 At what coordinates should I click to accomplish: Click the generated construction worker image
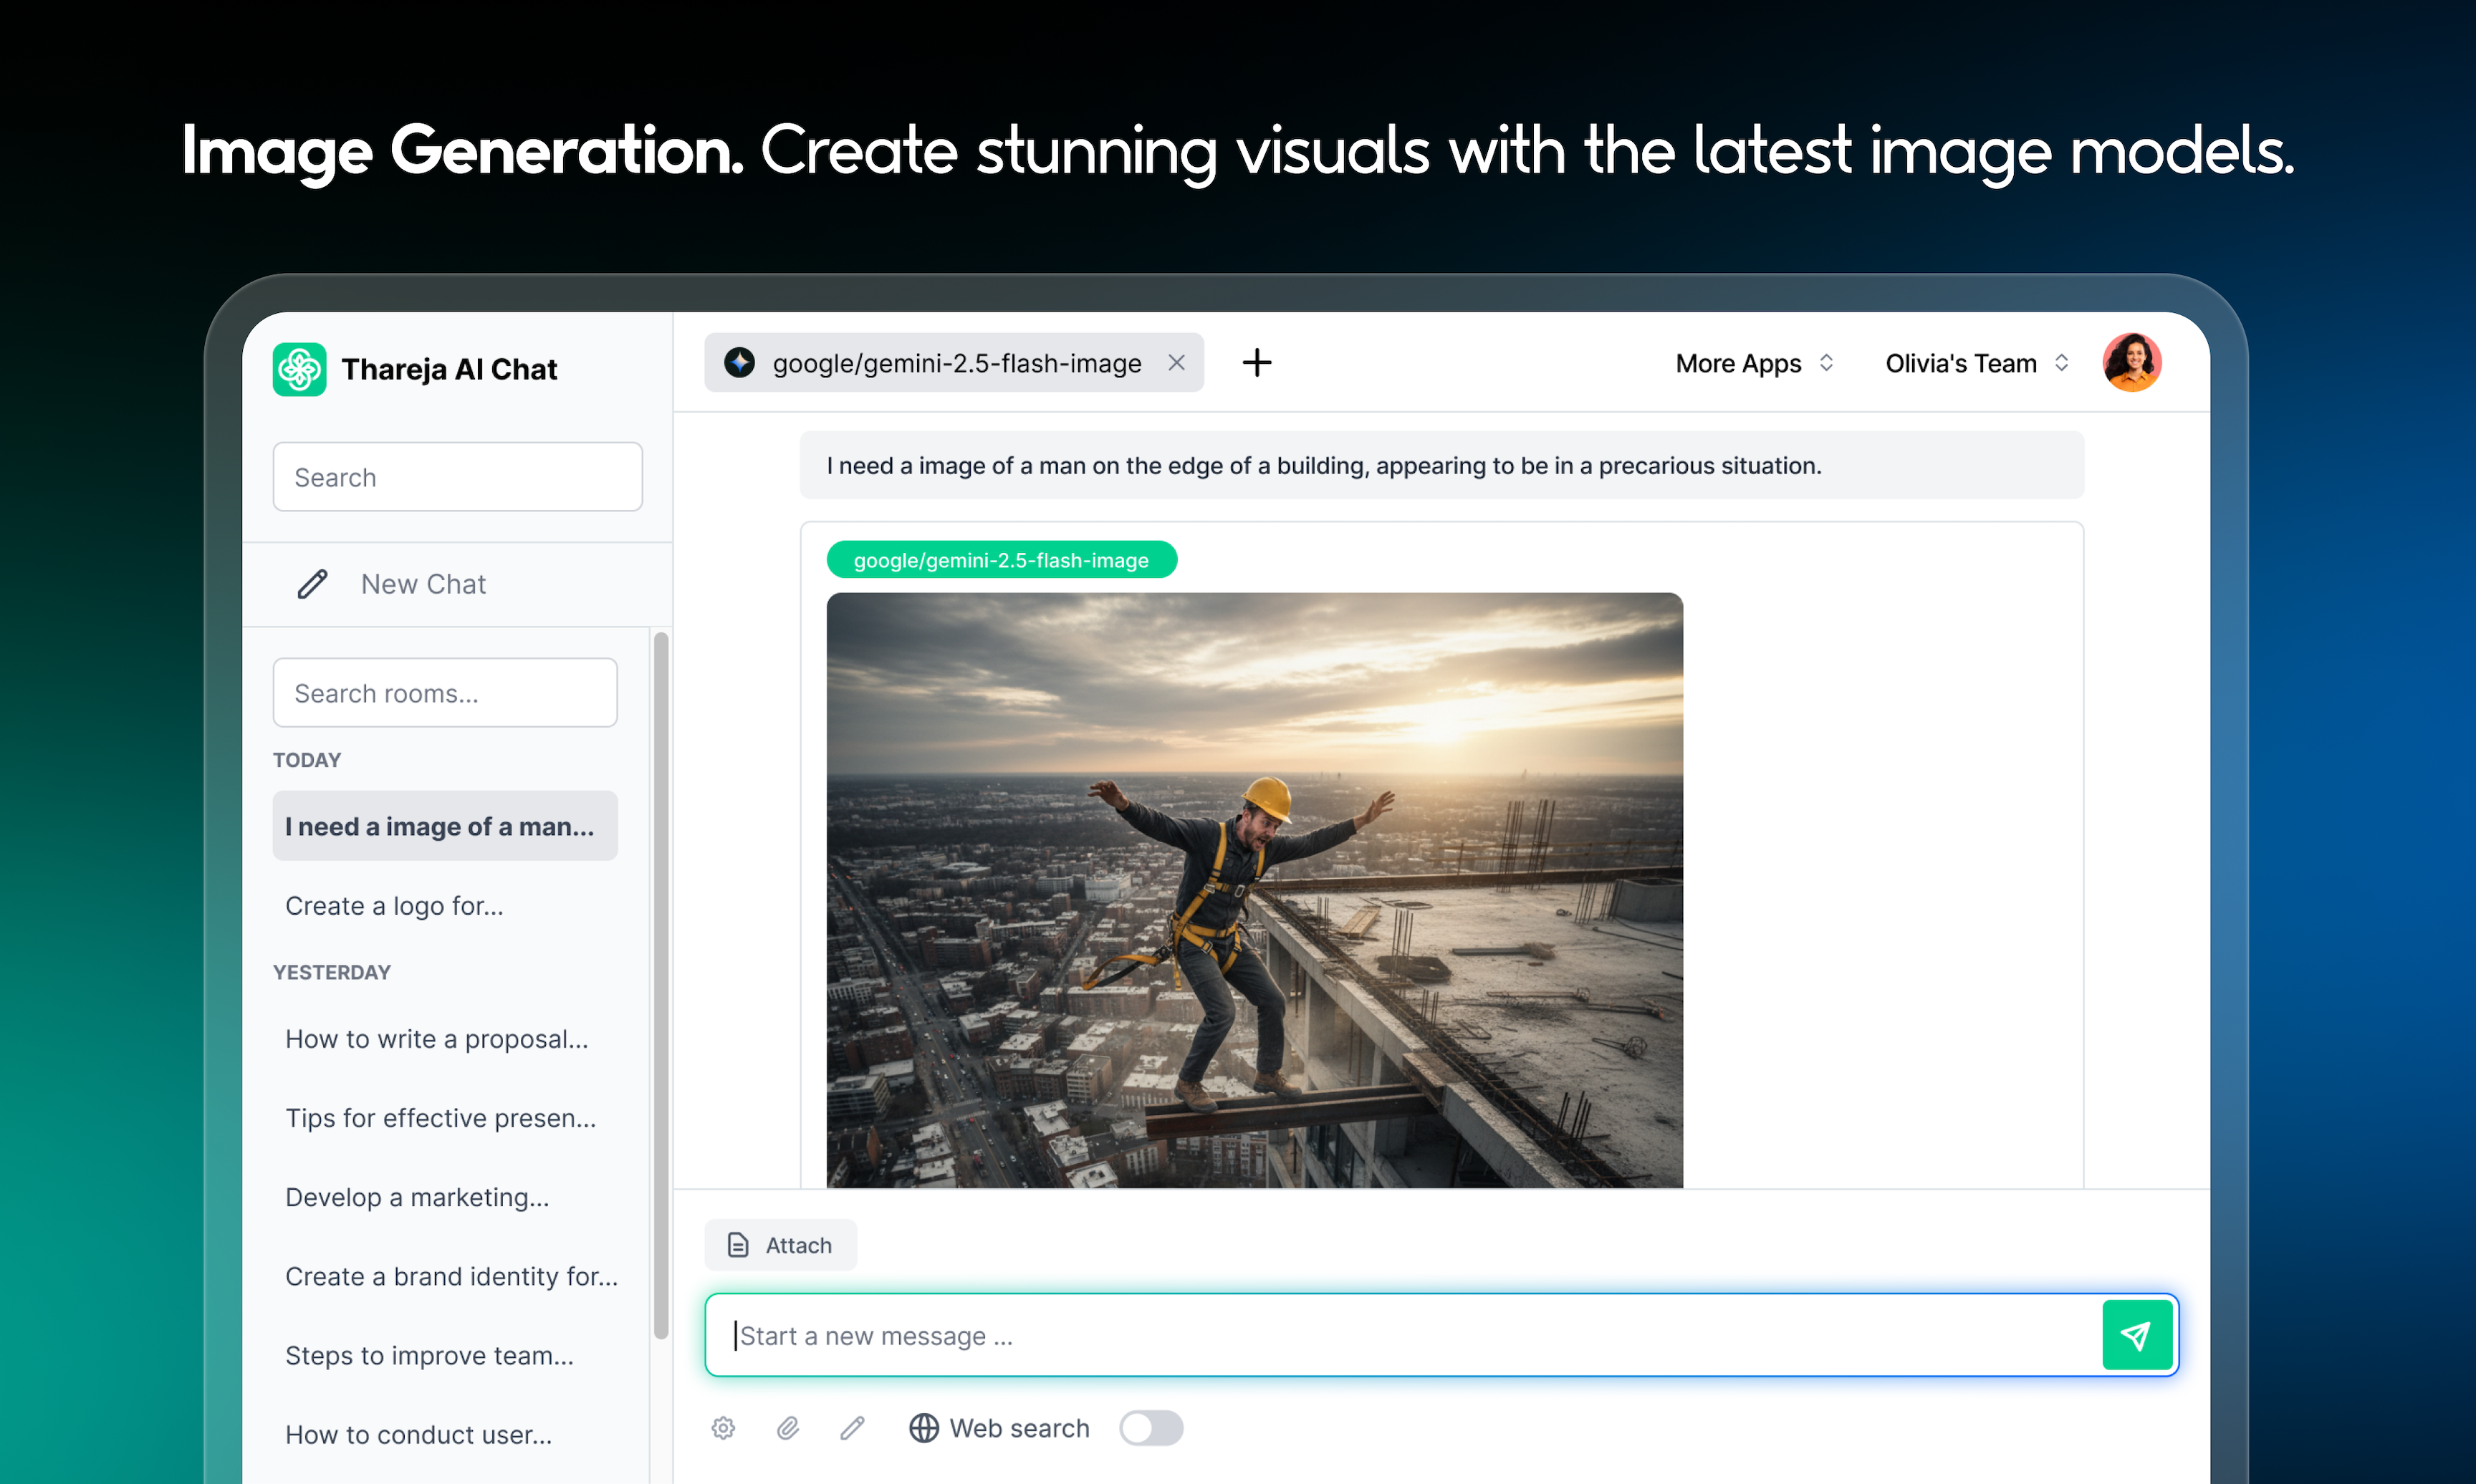pyautogui.click(x=1254, y=890)
